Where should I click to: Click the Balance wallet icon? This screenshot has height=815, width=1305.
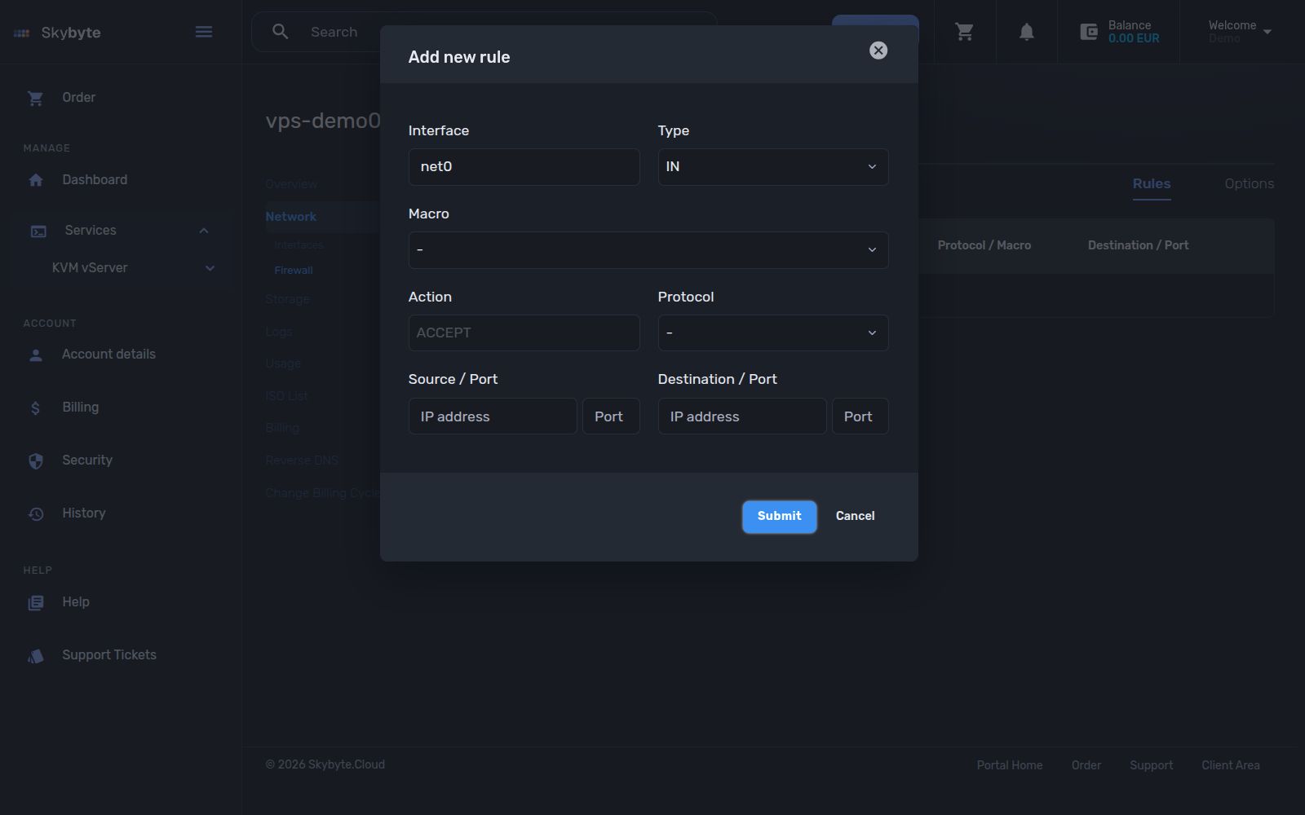tap(1089, 32)
